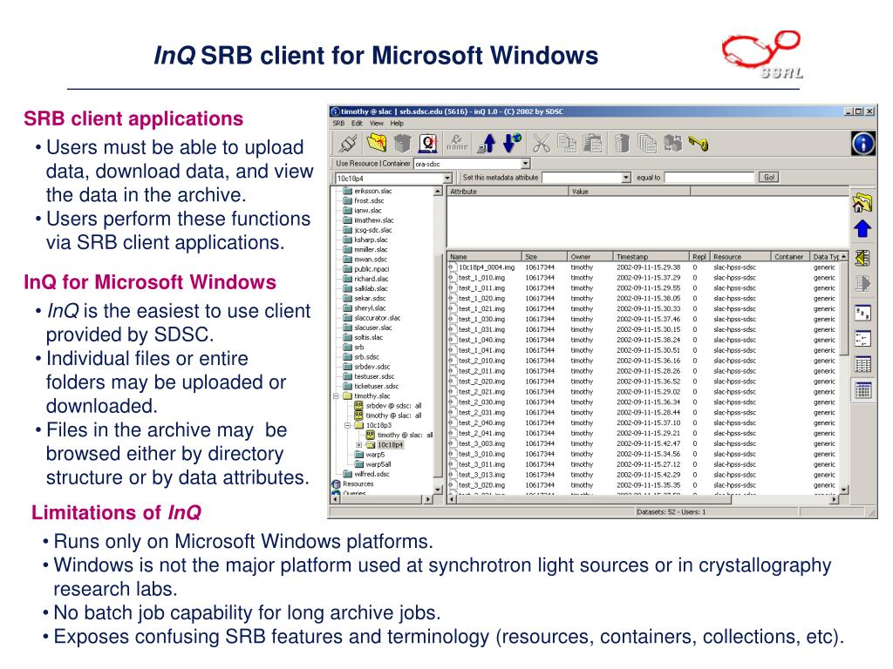
Task: Sort by the Owner column header
Action: 590,257
